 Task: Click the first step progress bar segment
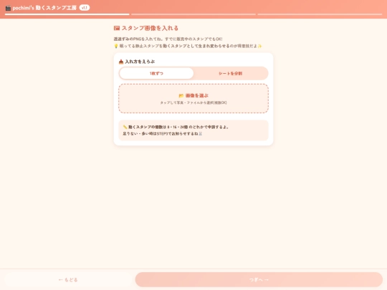pos(67,14)
